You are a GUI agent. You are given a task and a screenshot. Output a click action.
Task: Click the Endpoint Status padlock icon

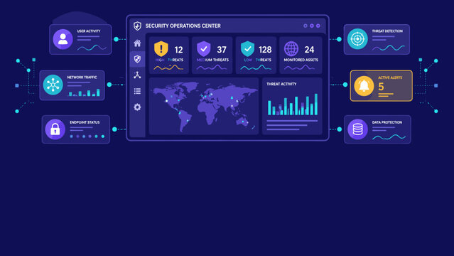click(55, 129)
